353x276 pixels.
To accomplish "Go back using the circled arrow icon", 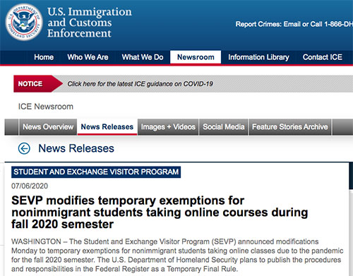I will pyautogui.click(x=24, y=148).
